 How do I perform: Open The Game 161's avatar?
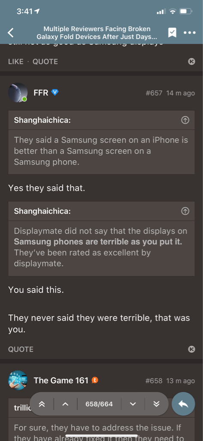point(18,380)
